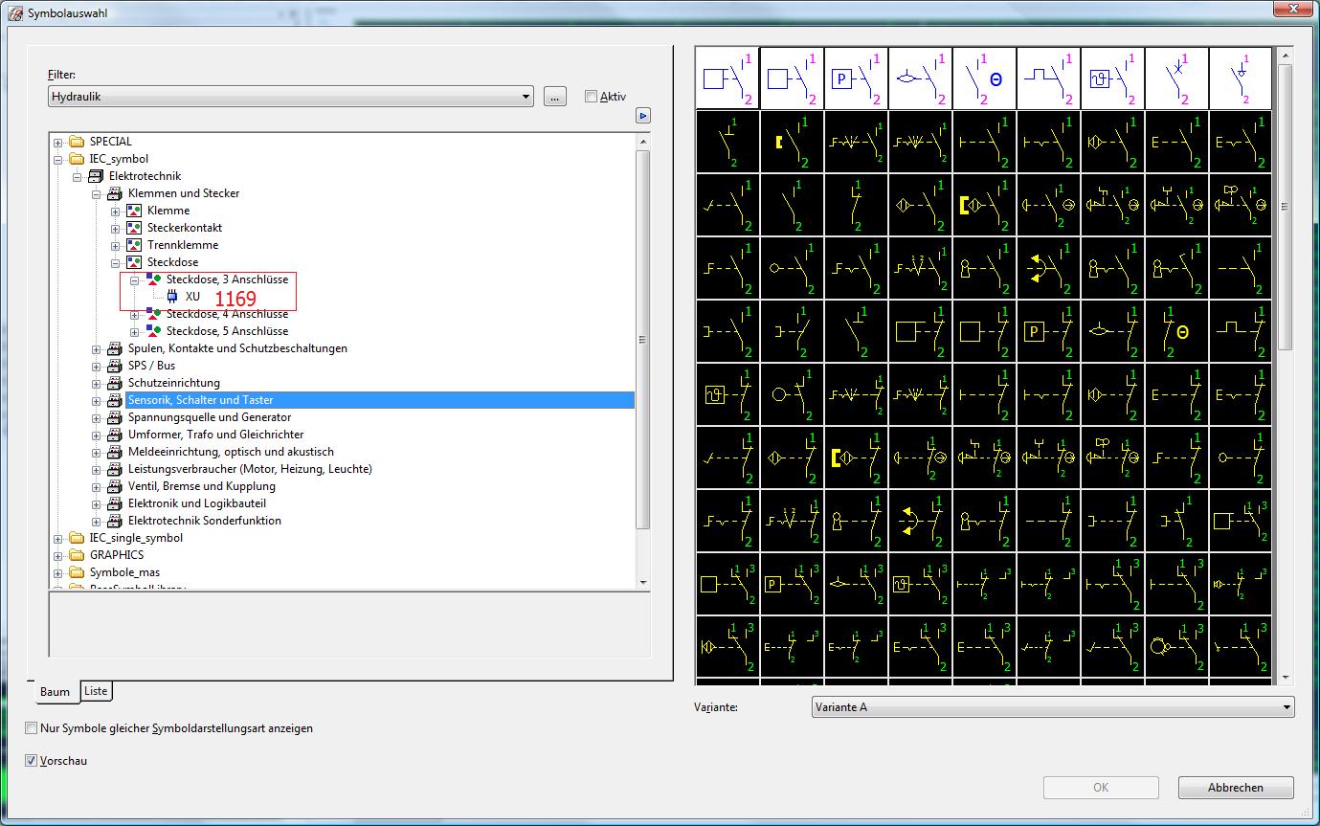The image size is (1320, 826).
Task: Click the Abbrechen button
Action: pyautogui.click(x=1235, y=788)
